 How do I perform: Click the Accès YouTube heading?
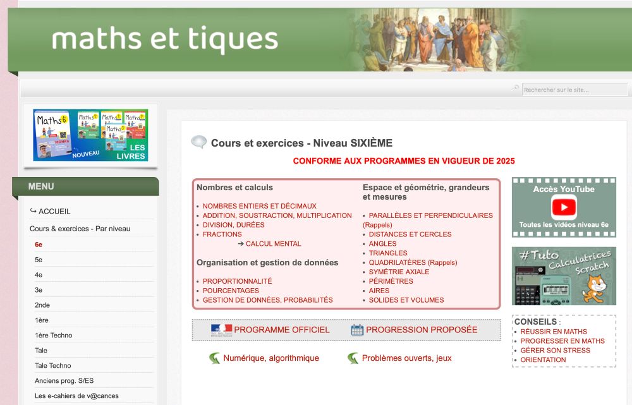[x=564, y=189]
